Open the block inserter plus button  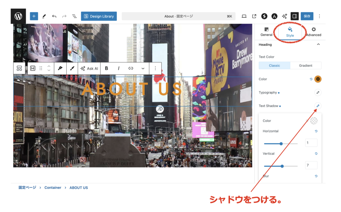pos(34,16)
